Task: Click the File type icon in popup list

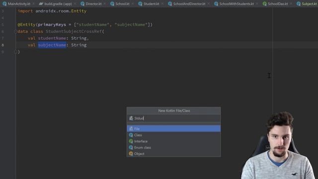Action: click(131, 129)
